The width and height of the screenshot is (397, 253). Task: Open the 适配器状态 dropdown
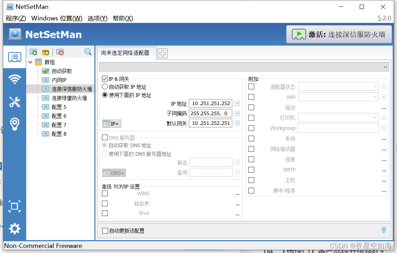(x=338, y=86)
